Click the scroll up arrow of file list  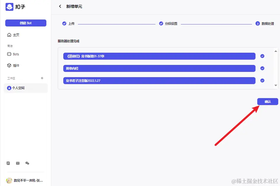coord(276,51)
